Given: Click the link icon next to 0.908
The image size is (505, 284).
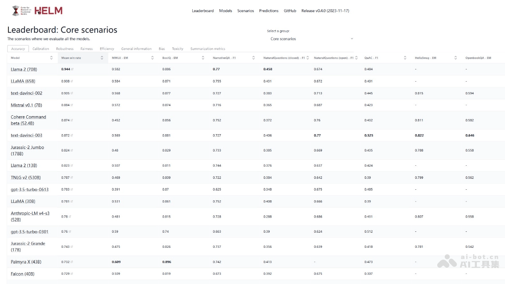Looking at the screenshot, I should tap(72, 81).
